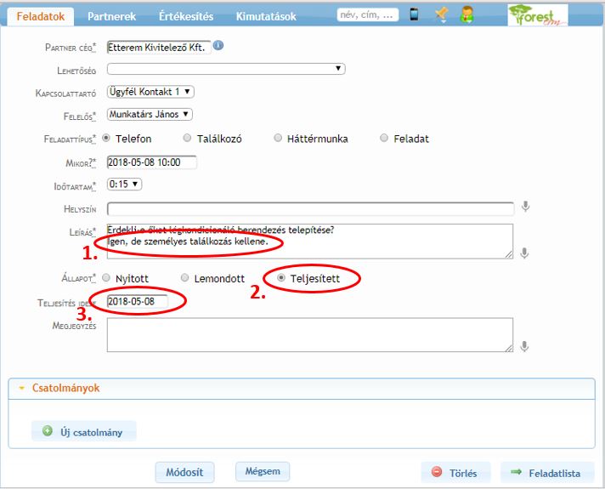
Task: Open the Kimutatások tab
Action: [266, 16]
